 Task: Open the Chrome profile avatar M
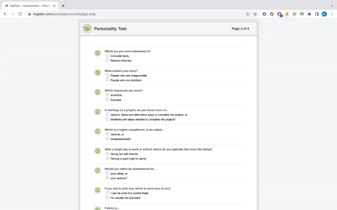(324, 14)
